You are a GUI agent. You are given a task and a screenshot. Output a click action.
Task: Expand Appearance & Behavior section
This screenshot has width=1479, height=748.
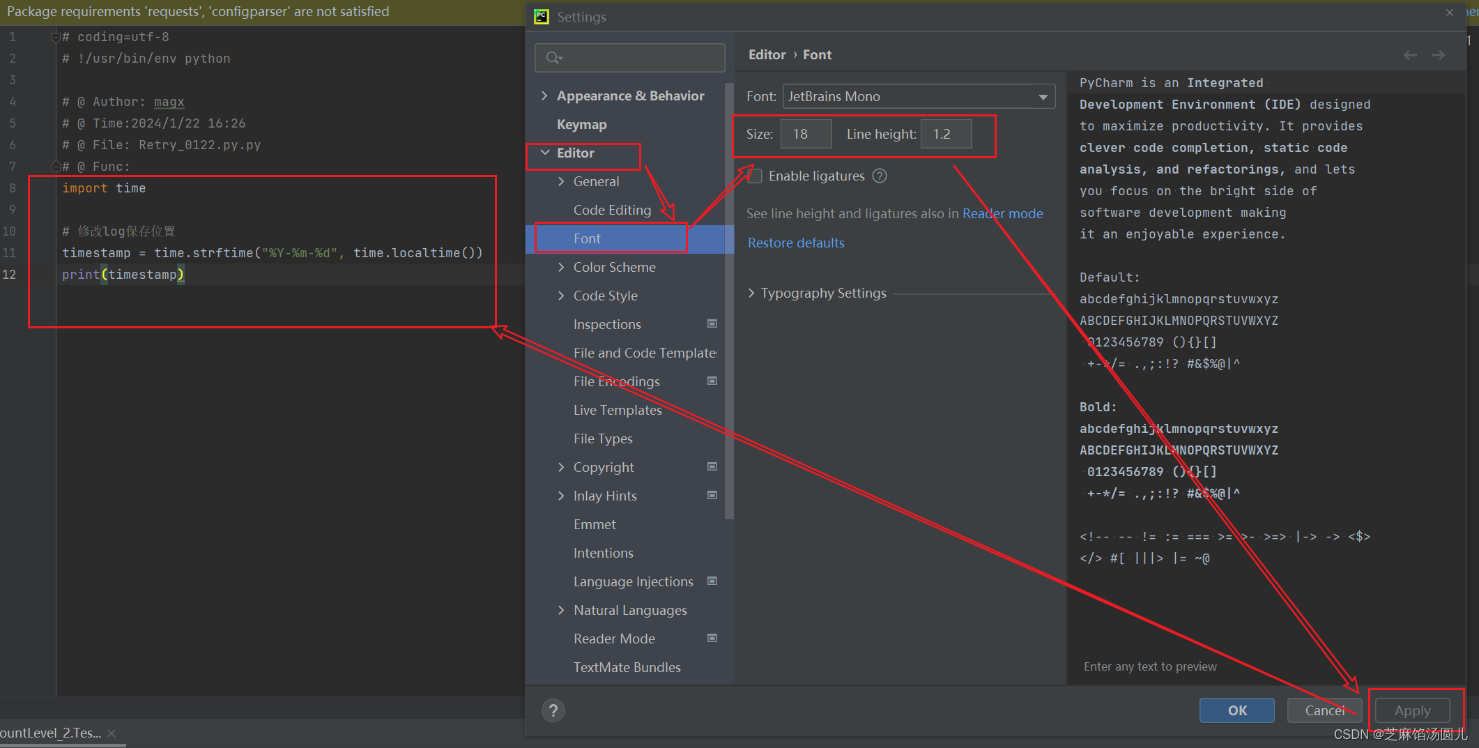pos(544,96)
